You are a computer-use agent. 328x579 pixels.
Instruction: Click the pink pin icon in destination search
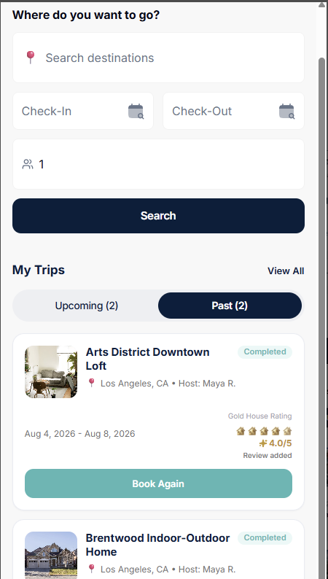pyautogui.click(x=31, y=57)
